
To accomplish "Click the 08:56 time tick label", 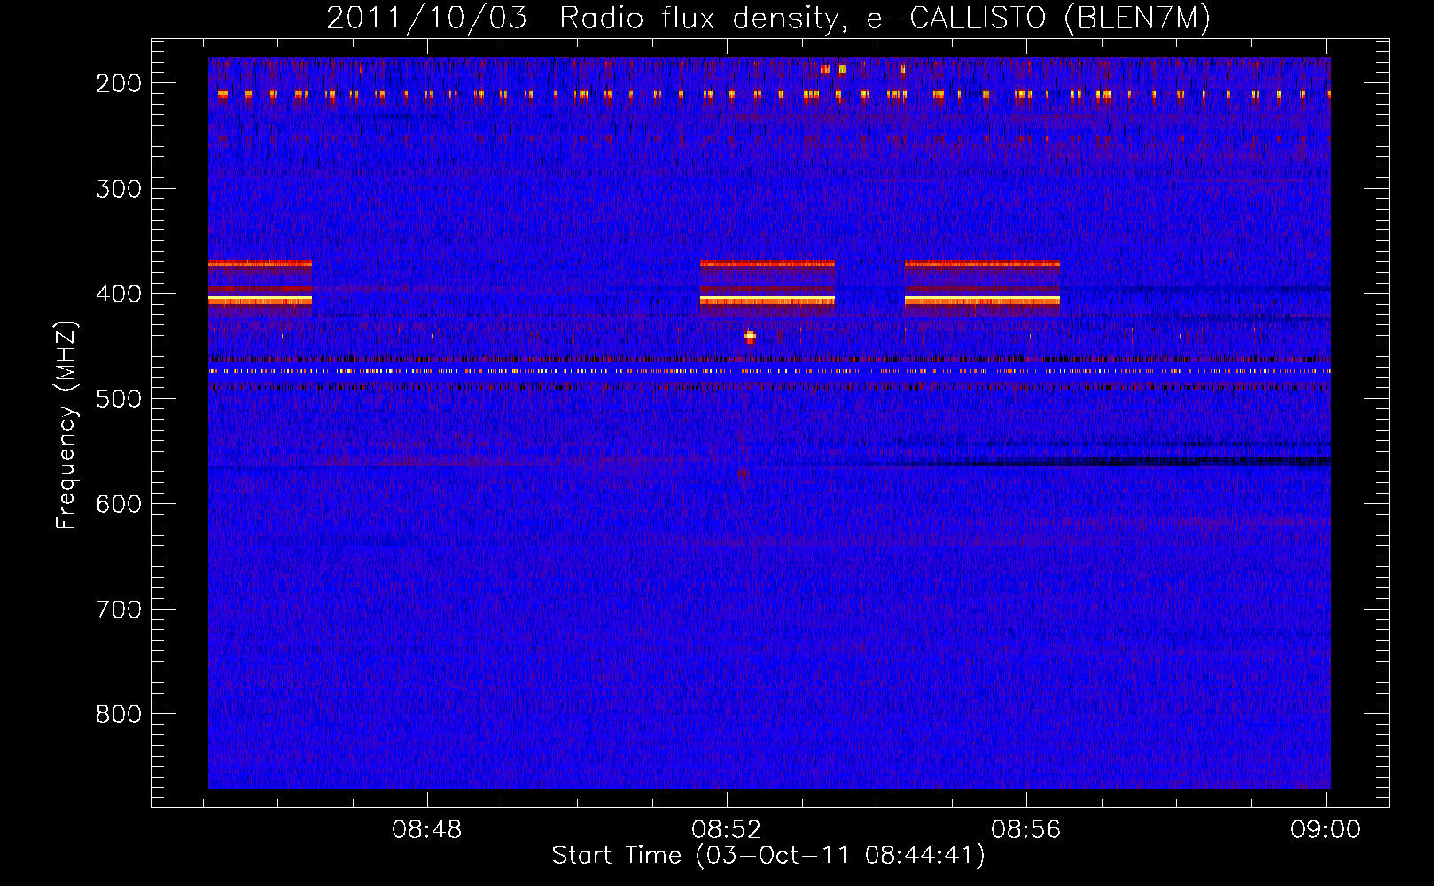I will [x=1026, y=830].
